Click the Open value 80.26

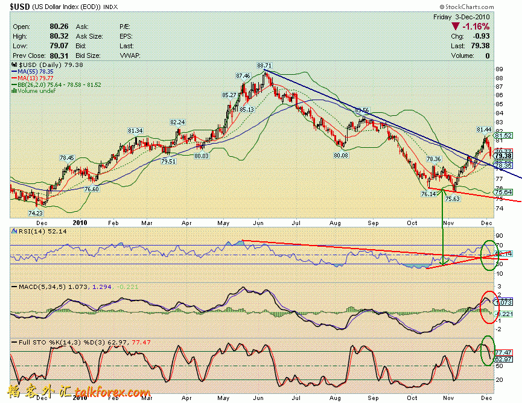tap(59, 27)
